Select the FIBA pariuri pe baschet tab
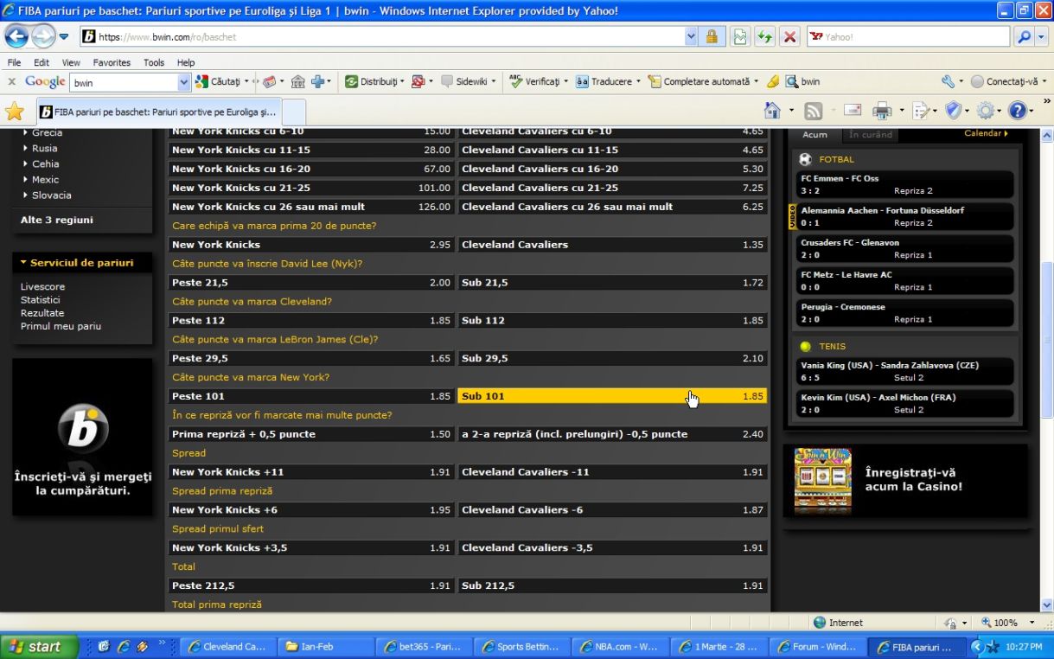The image size is (1054, 659). click(157, 112)
